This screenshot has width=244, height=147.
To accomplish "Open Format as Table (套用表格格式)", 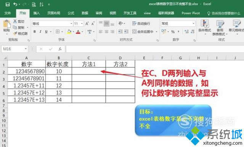I will pos(220,28).
